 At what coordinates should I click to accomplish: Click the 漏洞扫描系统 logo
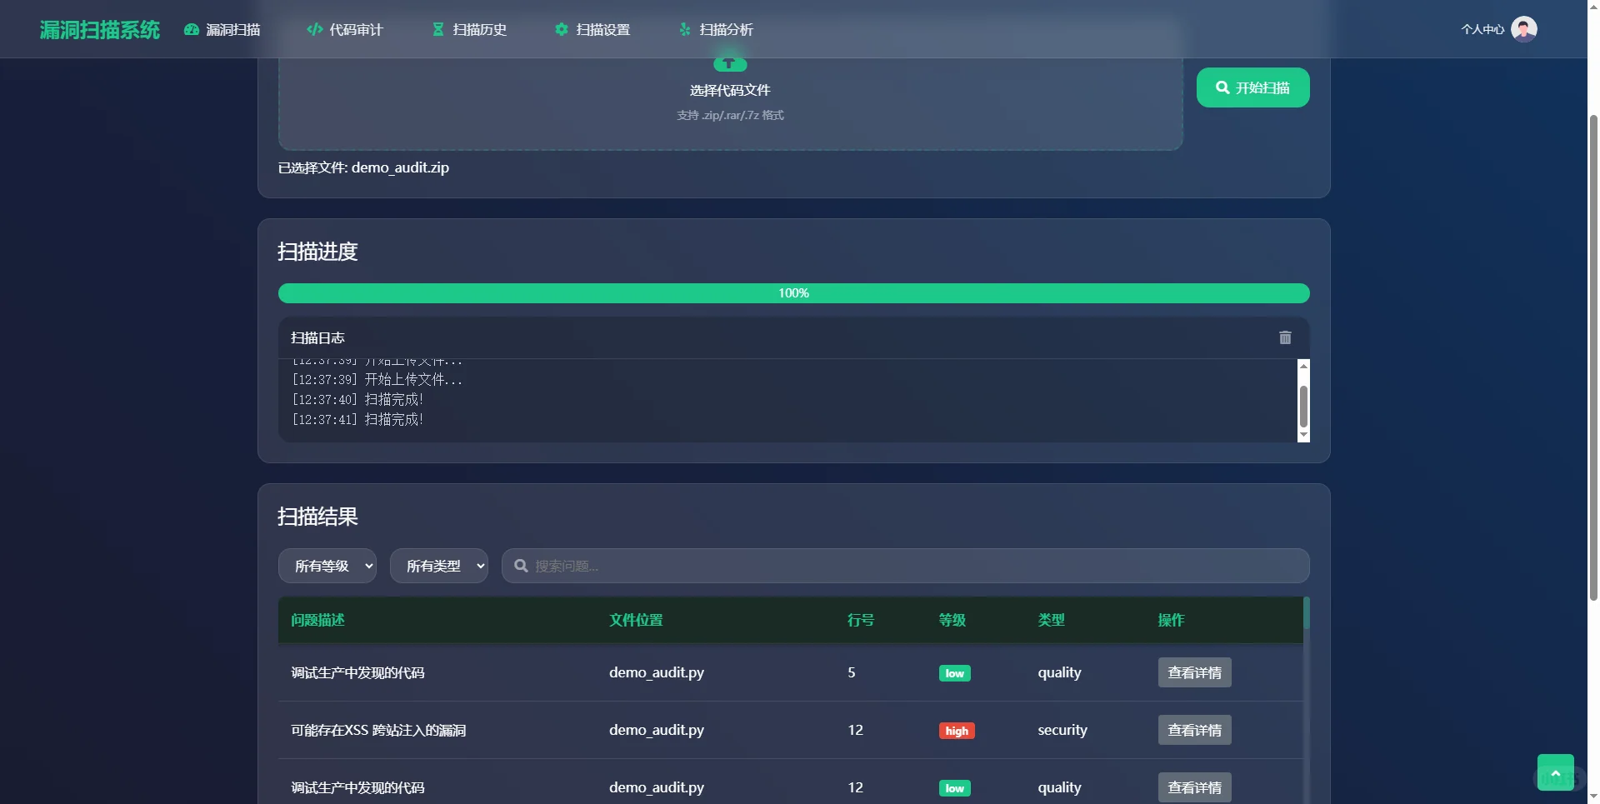tap(100, 30)
